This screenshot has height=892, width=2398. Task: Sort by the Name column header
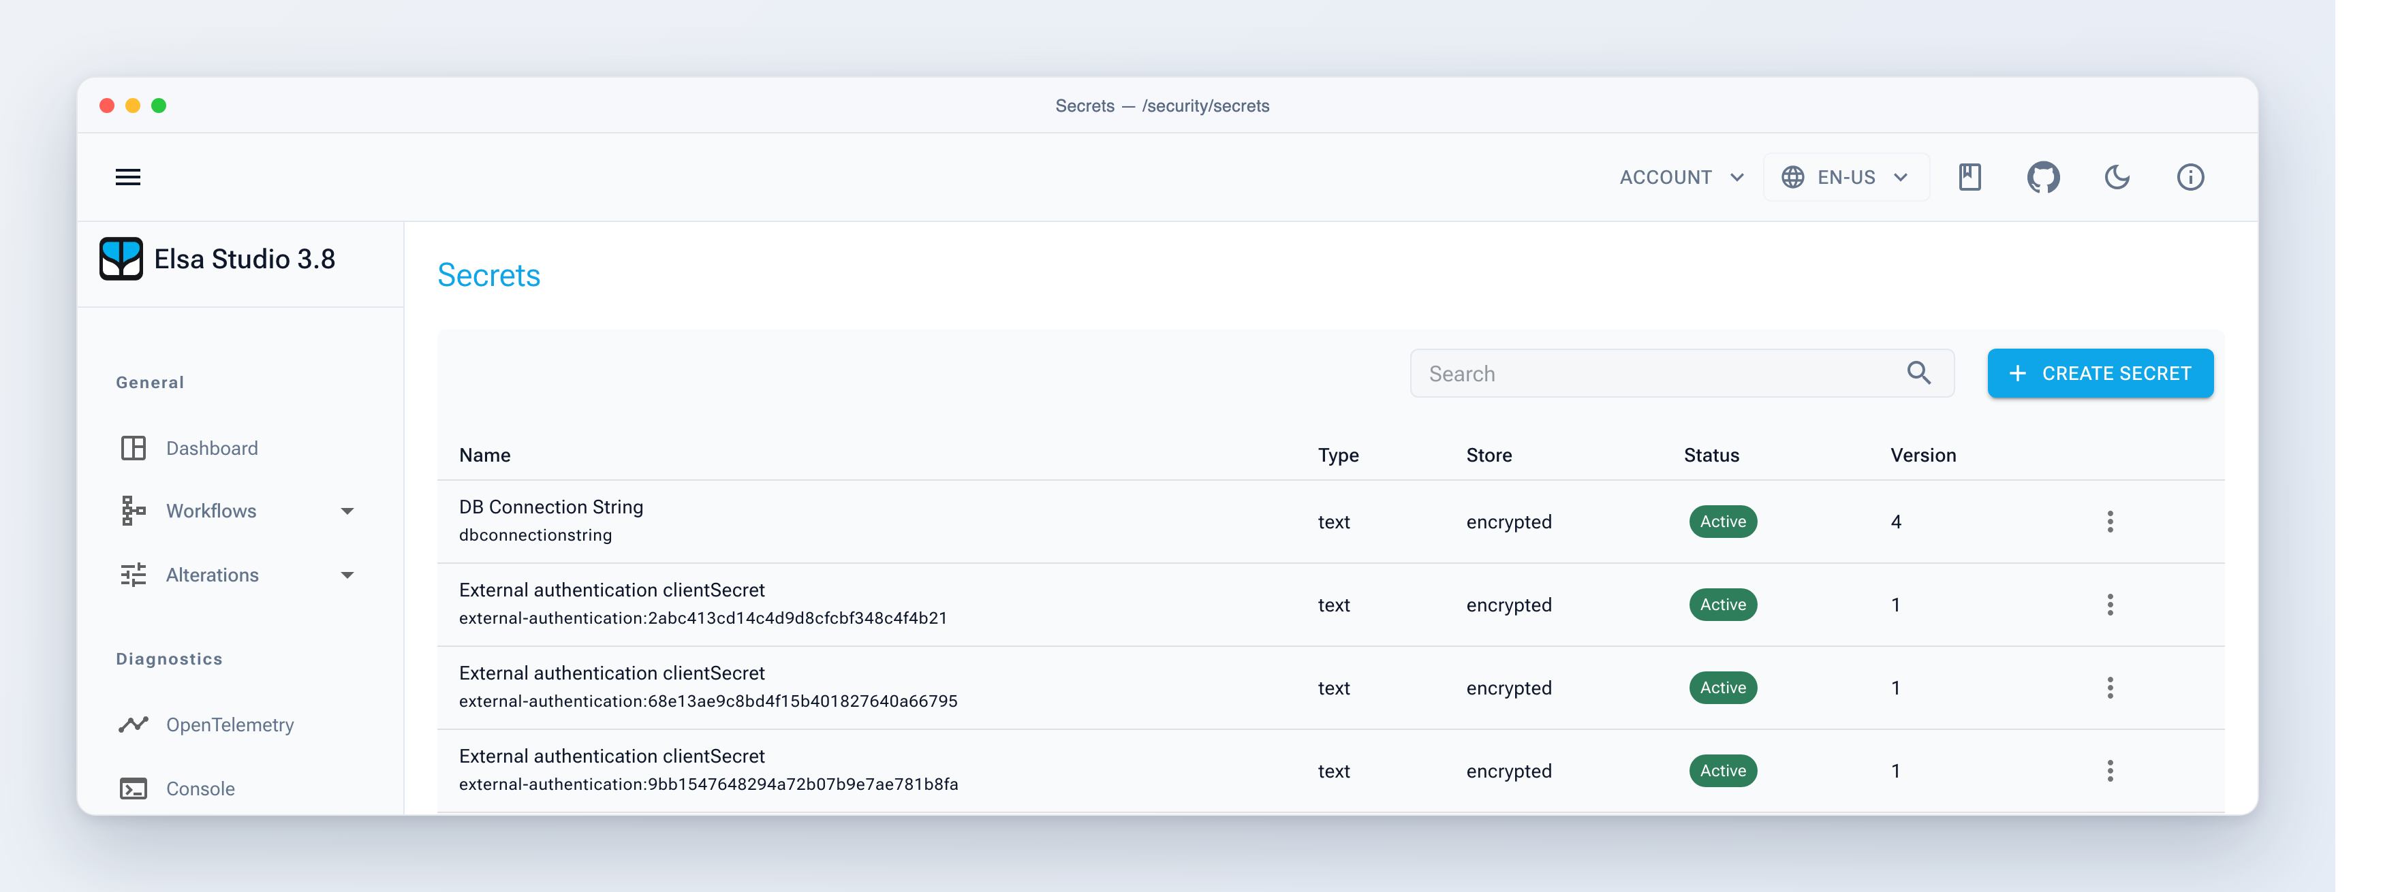click(485, 455)
